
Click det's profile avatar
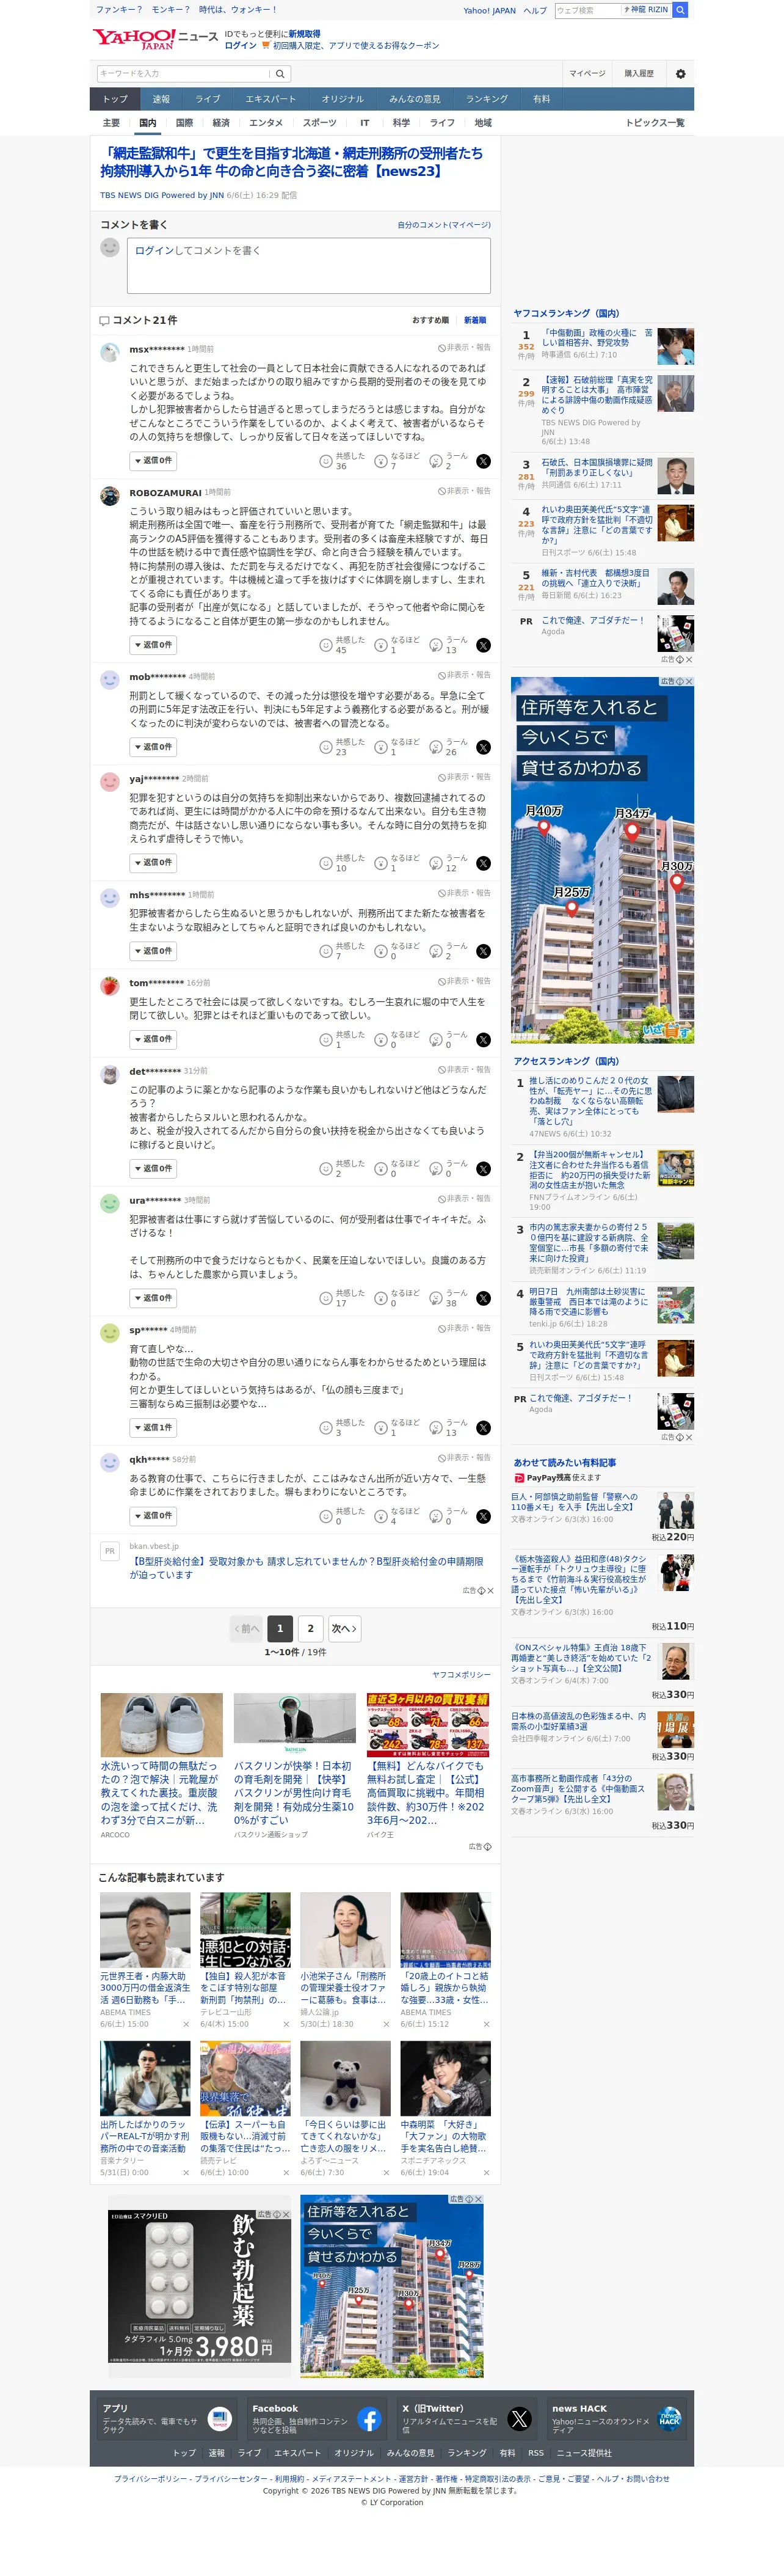tap(110, 1074)
